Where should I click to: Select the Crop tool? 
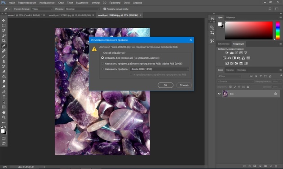pyautogui.click(x=4, y=41)
